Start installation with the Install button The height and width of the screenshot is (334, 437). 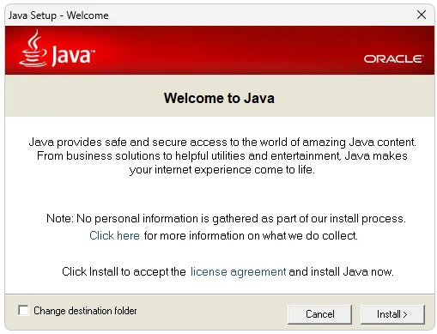(x=392, y=314)
